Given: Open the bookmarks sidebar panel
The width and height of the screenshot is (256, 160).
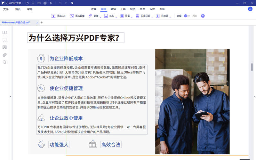Looking at the screenshot, I should (x=4, y=40).
